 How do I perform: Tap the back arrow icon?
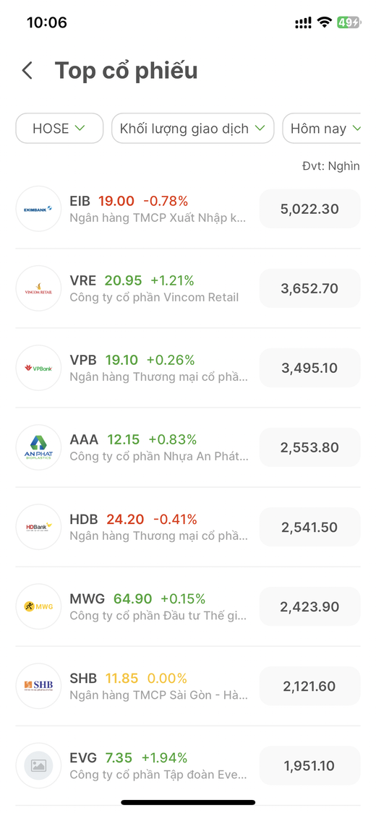[x=27, y=71]
